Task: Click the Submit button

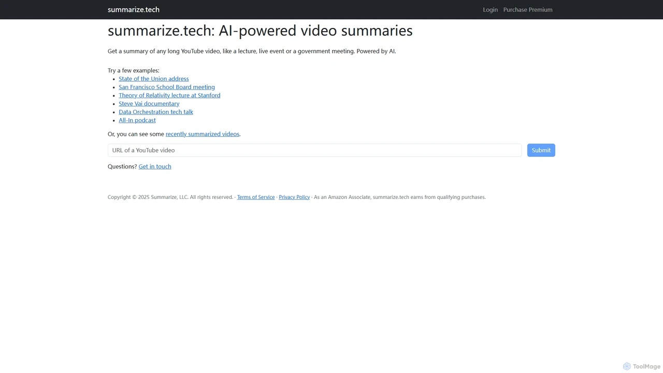Action: [x=541, y=150]
